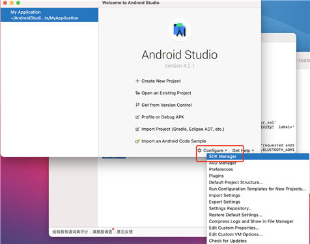Click the Version 4.2.1 text
This screenshot has width=310, height=244.
click(x=179, y=66)
